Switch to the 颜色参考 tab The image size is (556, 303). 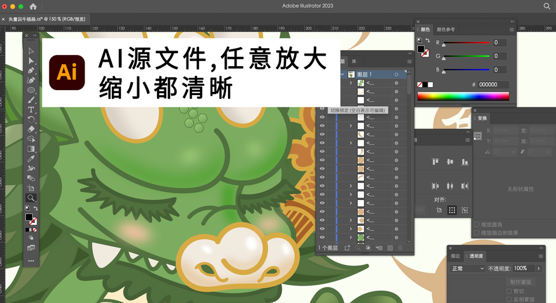coord(445,30)
